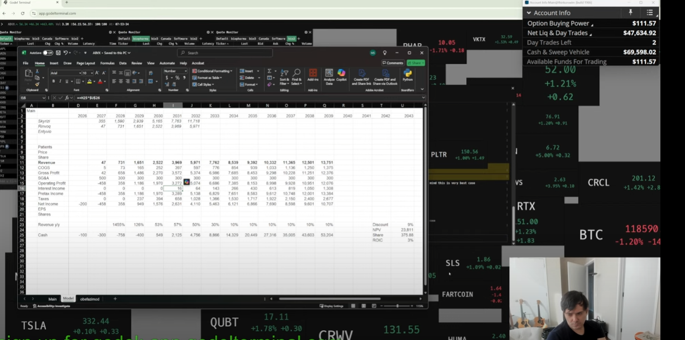
Task: Switch to the Page Layout ribbon tab
Action: (86, 63)
